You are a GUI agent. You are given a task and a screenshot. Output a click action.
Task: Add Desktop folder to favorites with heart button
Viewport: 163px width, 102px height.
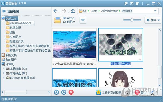83,20
